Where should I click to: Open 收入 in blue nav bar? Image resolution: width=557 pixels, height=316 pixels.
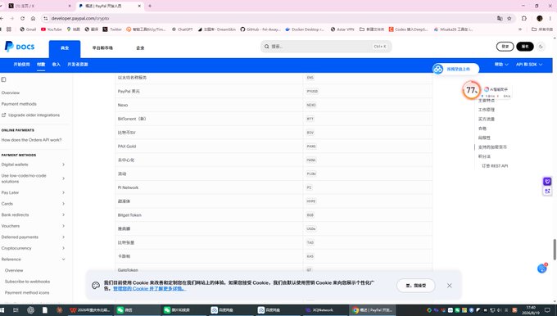tap(57, 65)
